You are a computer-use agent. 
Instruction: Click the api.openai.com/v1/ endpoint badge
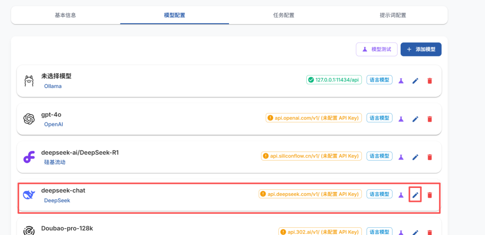pyautogui.click(x=313, y=117)
